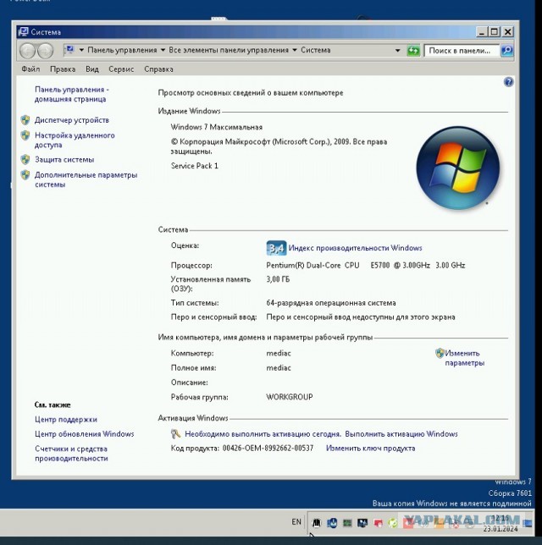Image resolution: width=542 pixels, height=545 pixels.
Task: Expand dropdown arrow after Панель управления
Action: point(163,51)
